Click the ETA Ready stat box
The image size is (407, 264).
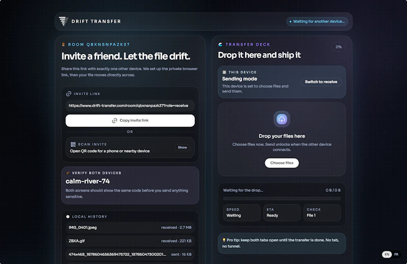282,213
